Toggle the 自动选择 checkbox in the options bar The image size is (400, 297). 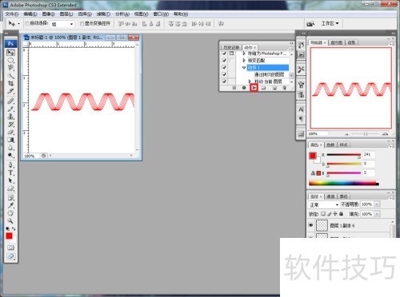pos(27,24)
